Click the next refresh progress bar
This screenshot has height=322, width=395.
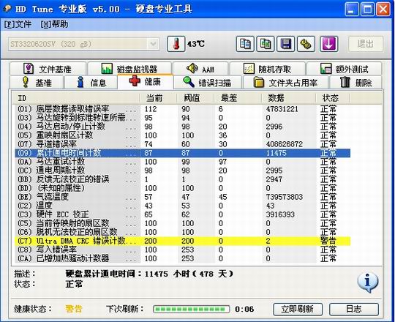coord(191,309)
